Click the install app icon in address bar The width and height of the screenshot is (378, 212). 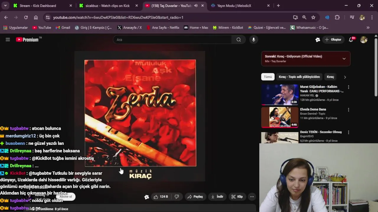(295, 17)
